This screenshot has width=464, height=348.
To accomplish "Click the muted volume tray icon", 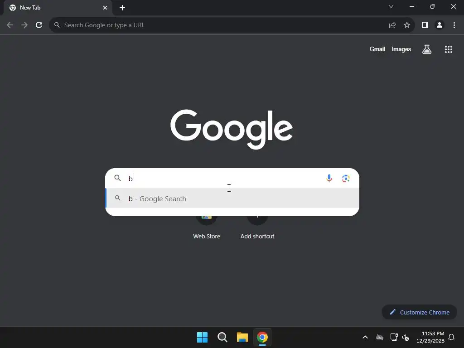I will point(406,337).
